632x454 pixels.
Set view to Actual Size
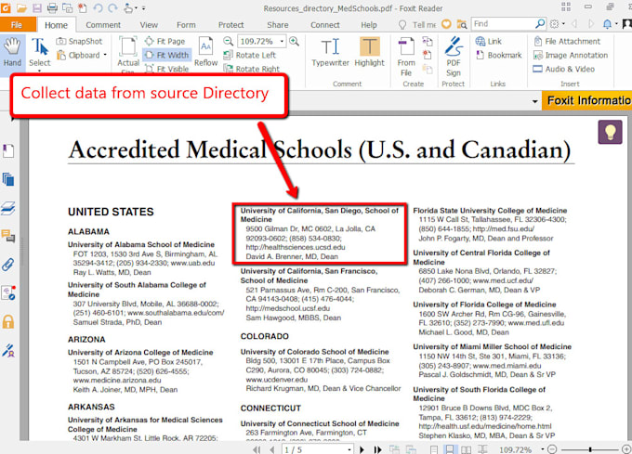(128, 55)
